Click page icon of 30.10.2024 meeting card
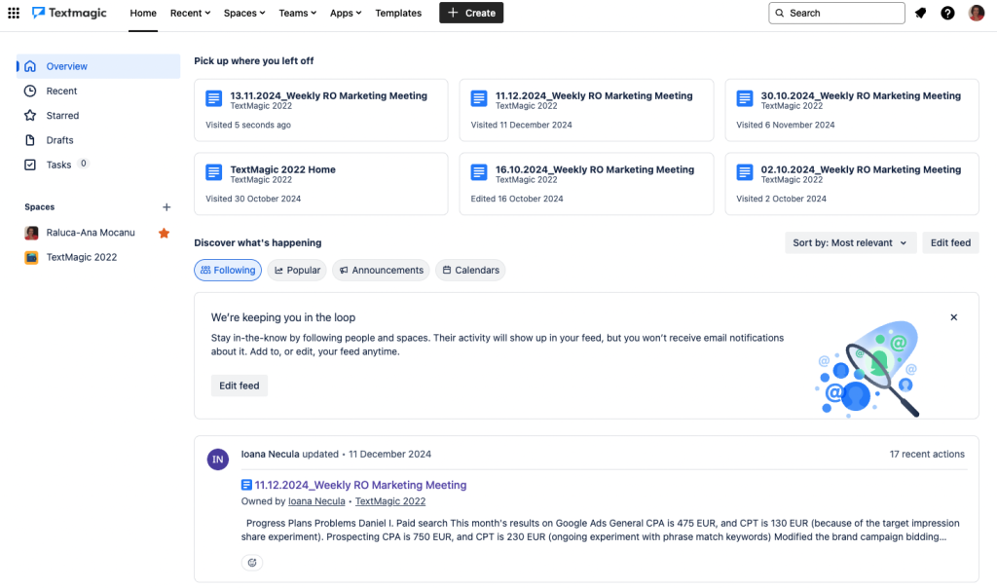This screenshot has height=588, width=997. pyautogui.click(x=745, y=98)
